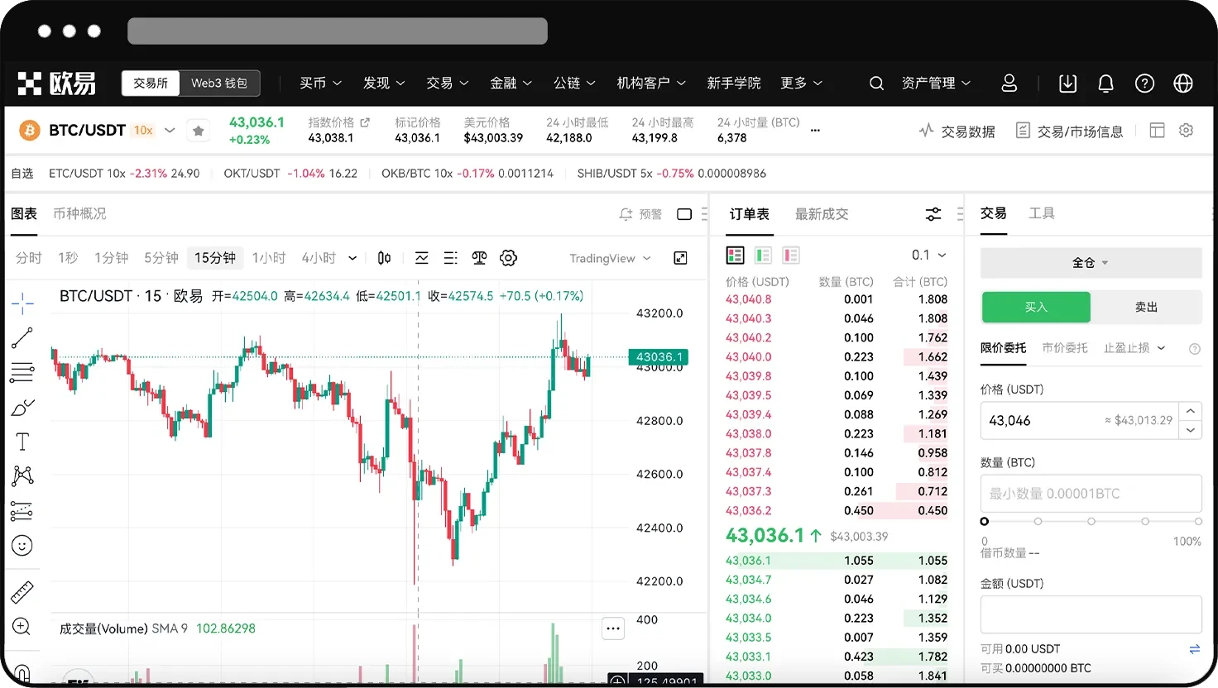Select the ruler measure tool
1218x688 pixels.
[x=22, y=592]
